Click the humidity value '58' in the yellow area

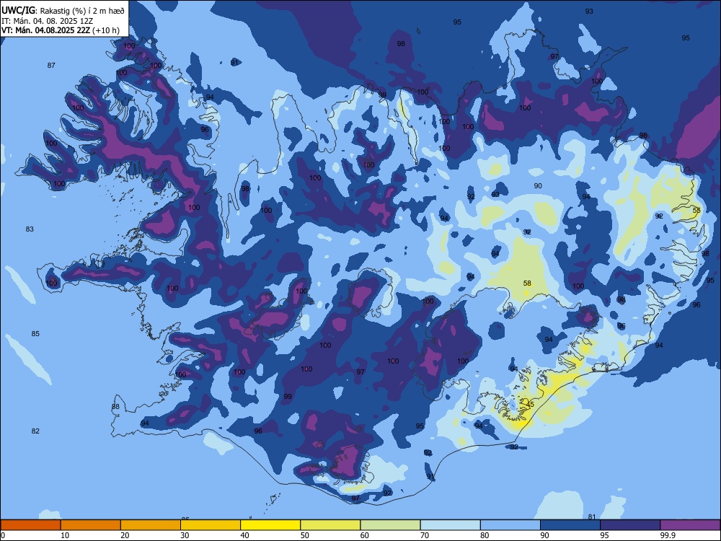click(x=527, y=283)
